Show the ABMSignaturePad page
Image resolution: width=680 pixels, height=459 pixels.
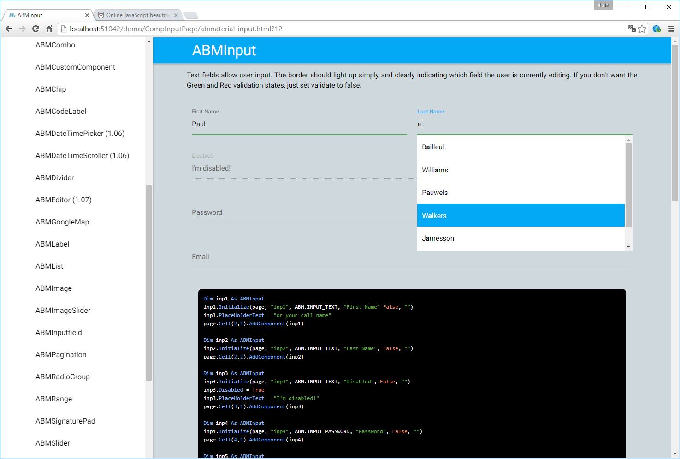click(x=65, y=421)
